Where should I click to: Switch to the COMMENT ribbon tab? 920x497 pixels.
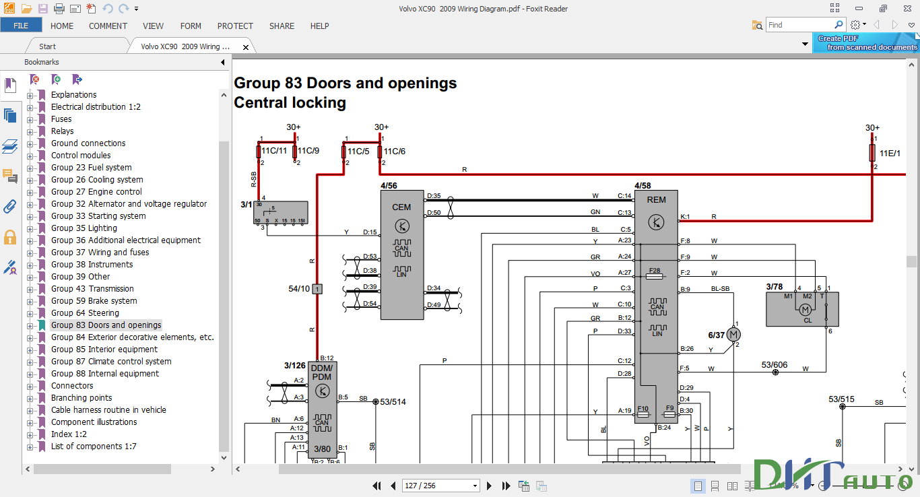108,26
